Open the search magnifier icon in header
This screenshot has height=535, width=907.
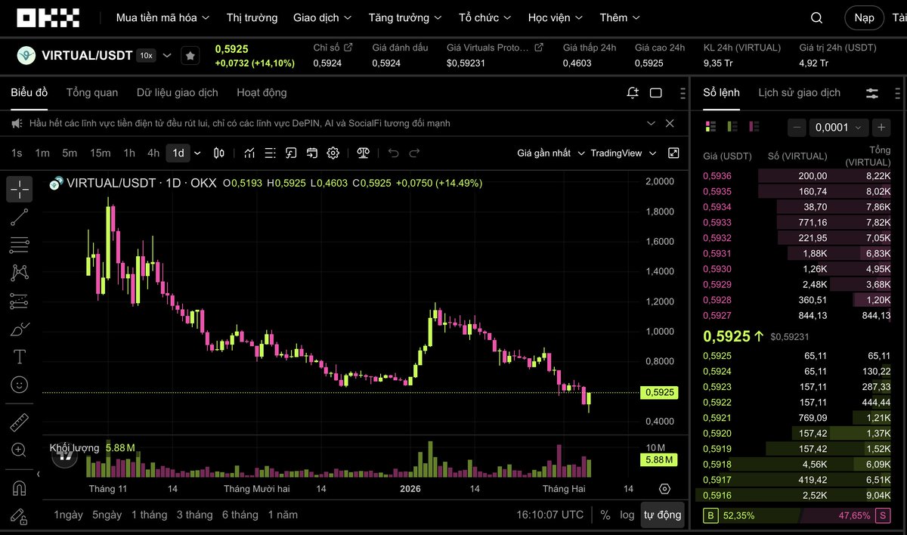click(817, 17)
